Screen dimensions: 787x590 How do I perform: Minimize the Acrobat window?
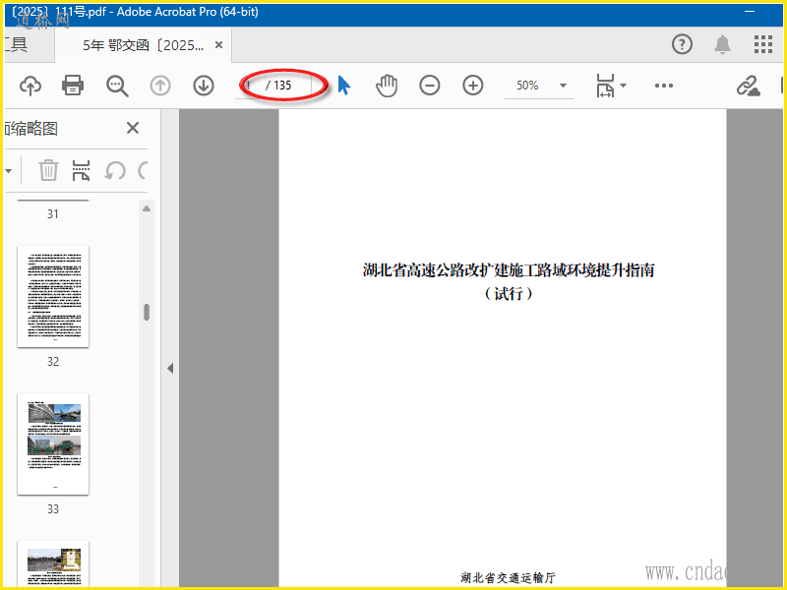tap(750, 11)
